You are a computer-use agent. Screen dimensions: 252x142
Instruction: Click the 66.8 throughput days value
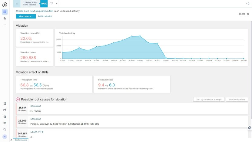[25, 85]
